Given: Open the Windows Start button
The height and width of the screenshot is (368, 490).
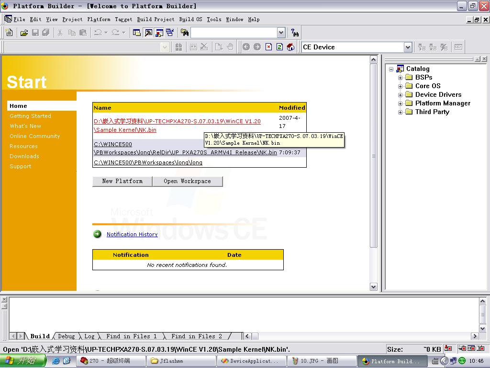Looking at the screenshot, I should pyautogui.click(x=23, y=361).
